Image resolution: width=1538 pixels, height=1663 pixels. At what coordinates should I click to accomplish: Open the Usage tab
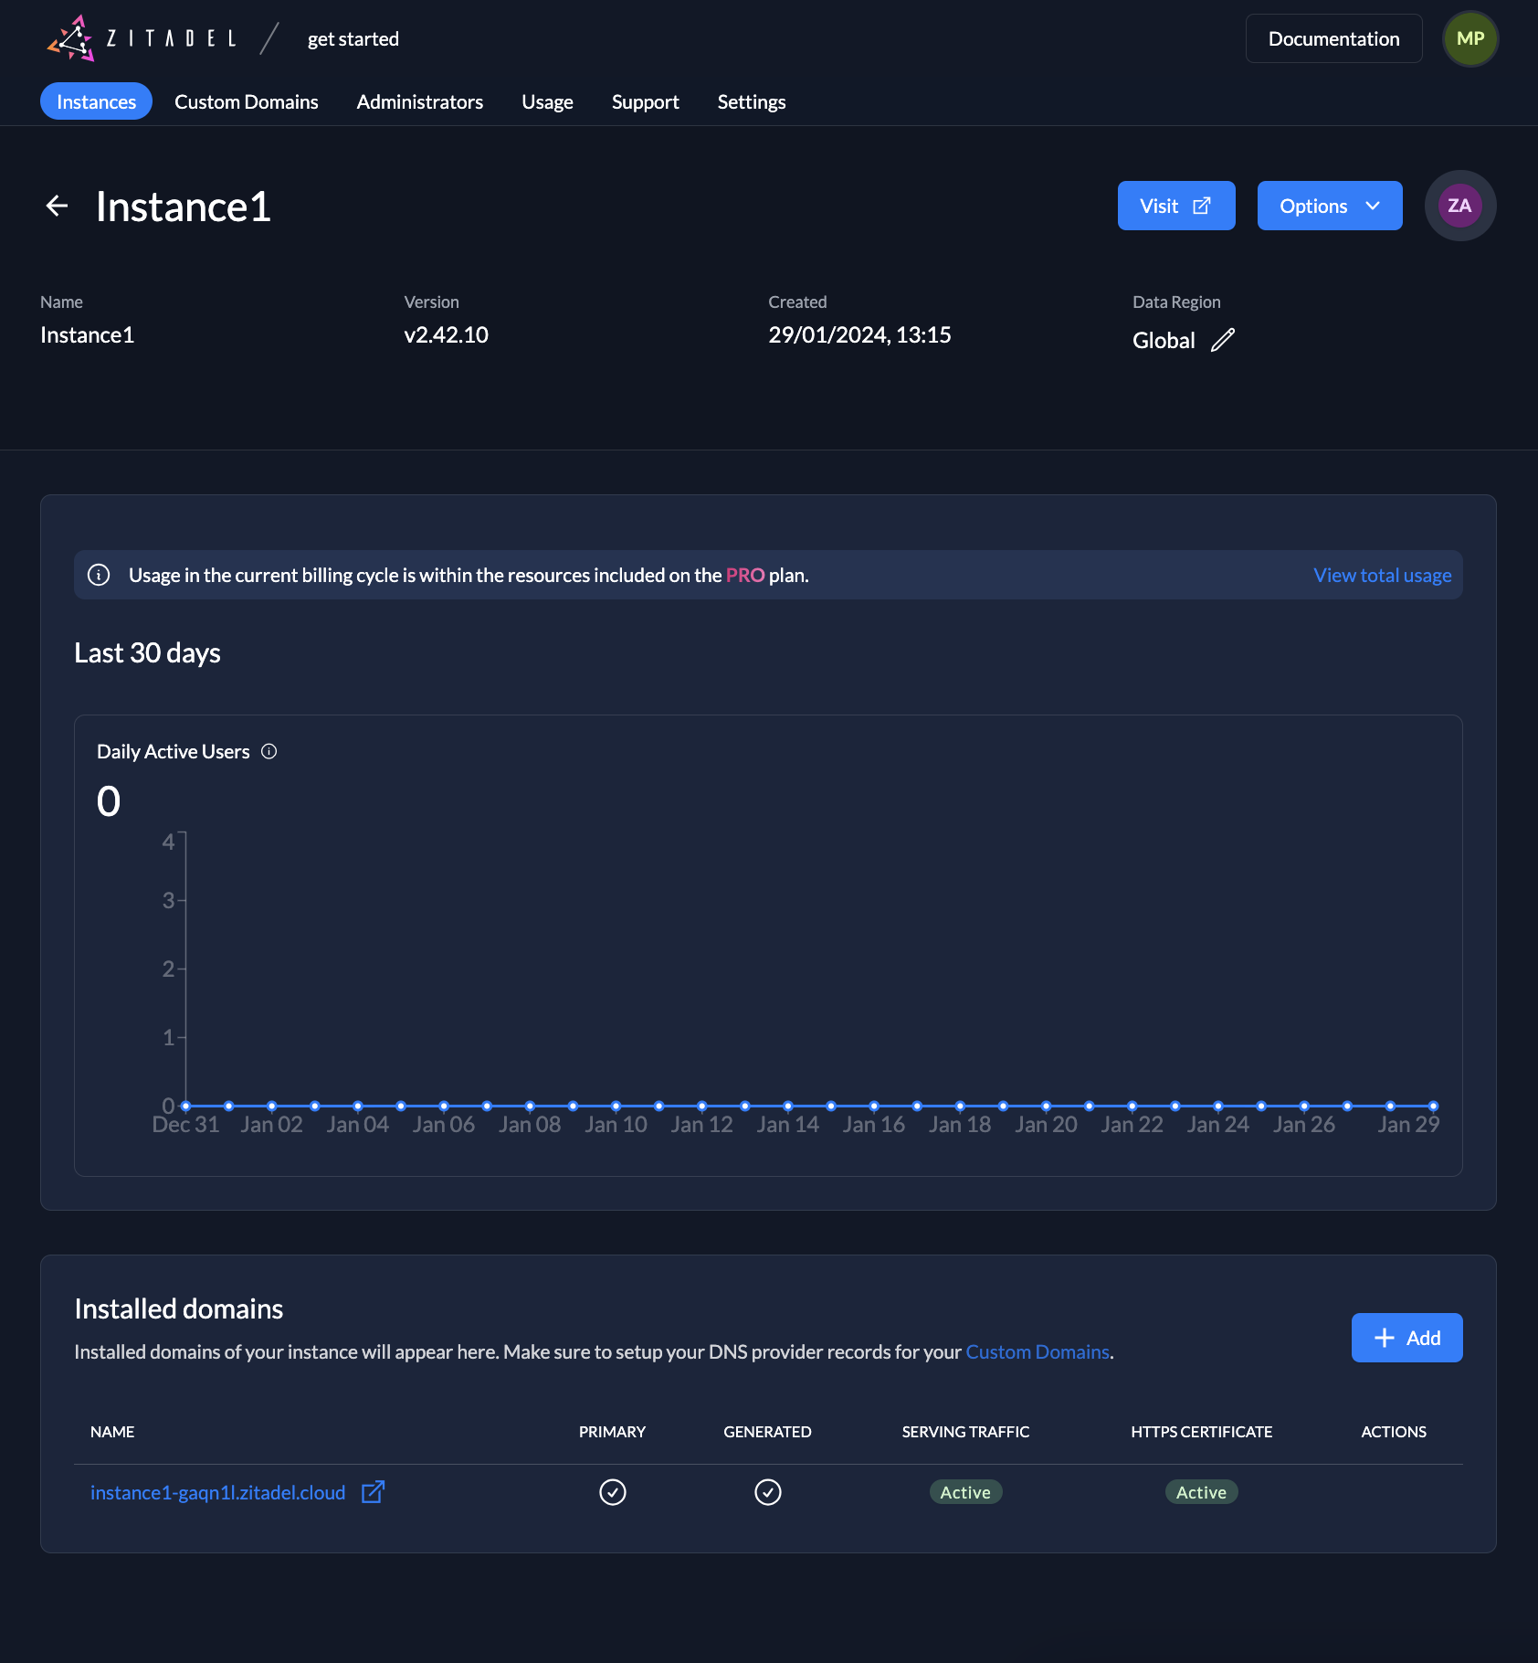(547, 101)
